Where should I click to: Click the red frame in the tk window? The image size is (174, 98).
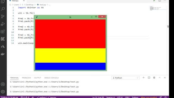(x=70, y=34)
